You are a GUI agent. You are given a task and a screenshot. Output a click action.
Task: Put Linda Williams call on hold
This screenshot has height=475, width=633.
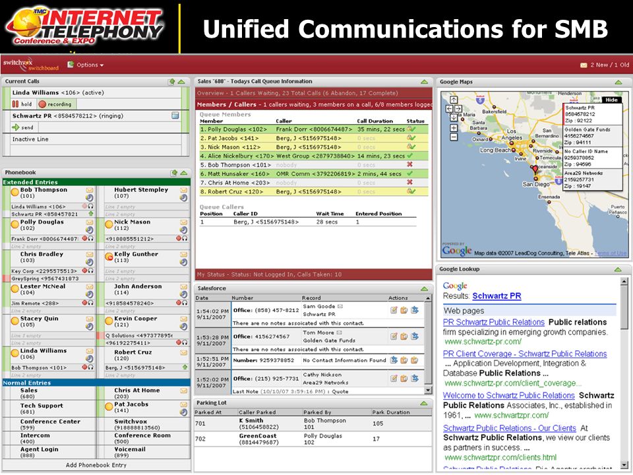point(22,104)
